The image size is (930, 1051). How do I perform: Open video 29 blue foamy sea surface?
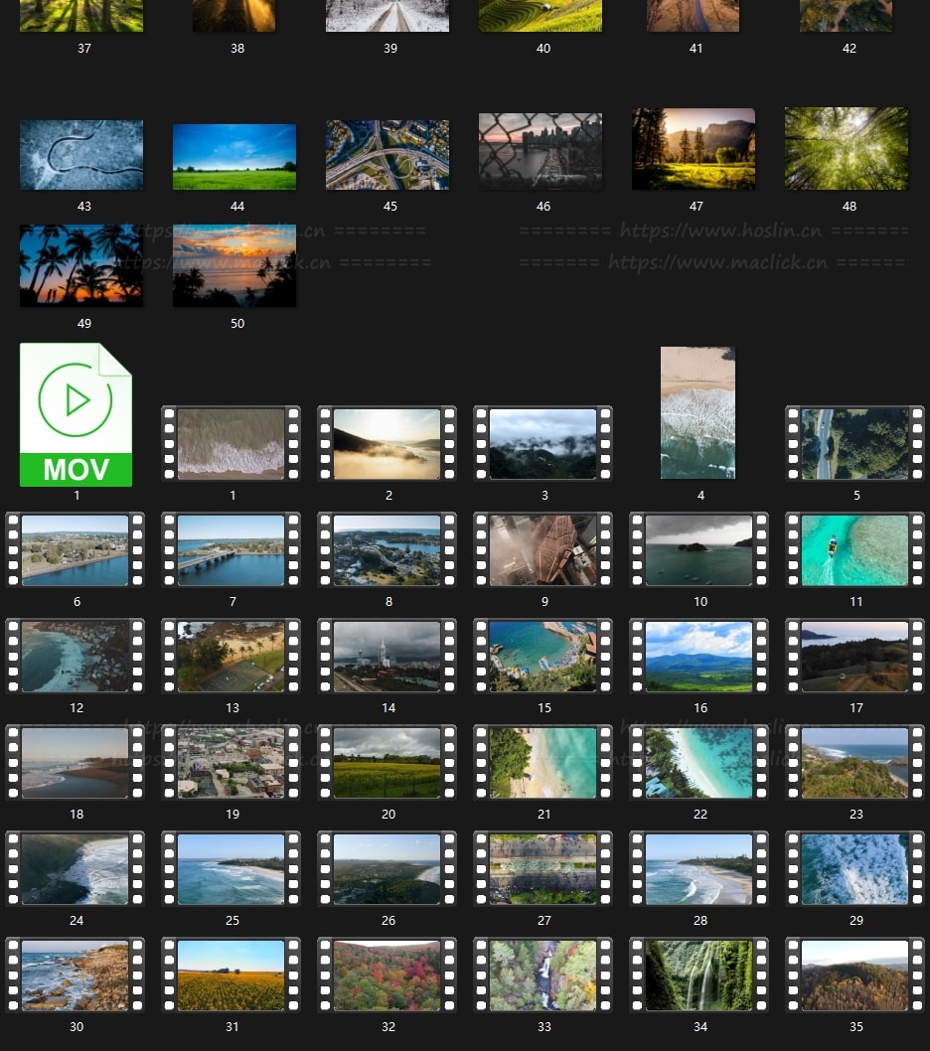click(x=854, y=868)
